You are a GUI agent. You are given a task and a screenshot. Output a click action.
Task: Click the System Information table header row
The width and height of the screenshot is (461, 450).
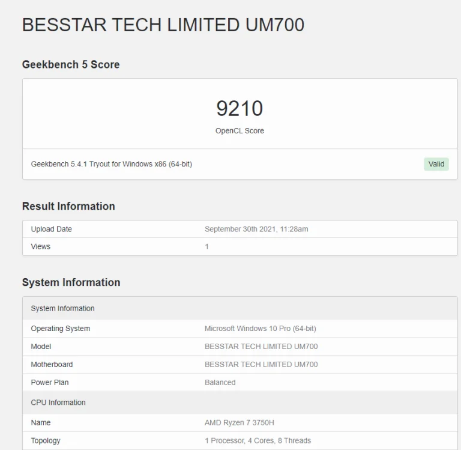240,308
